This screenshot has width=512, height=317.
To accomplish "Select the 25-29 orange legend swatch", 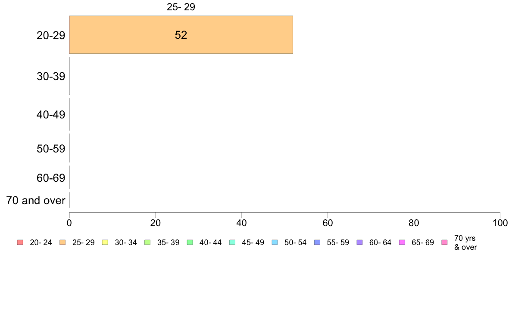I will [62, 242].
